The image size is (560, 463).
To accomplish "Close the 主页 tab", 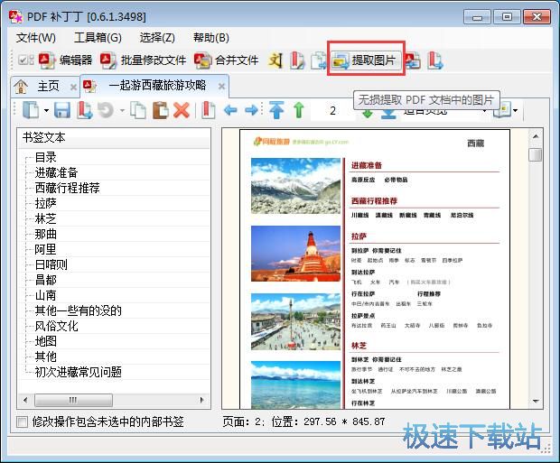I will (x=73, y=87).
